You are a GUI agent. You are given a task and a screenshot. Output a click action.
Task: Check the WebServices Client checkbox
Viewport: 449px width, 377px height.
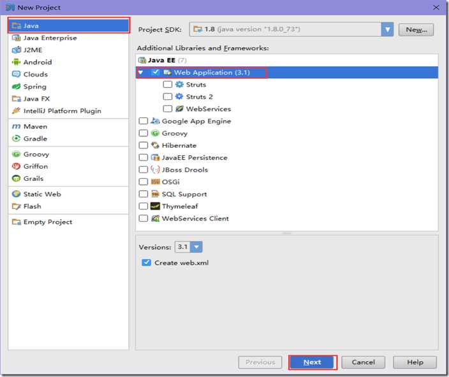coord(143,218)
